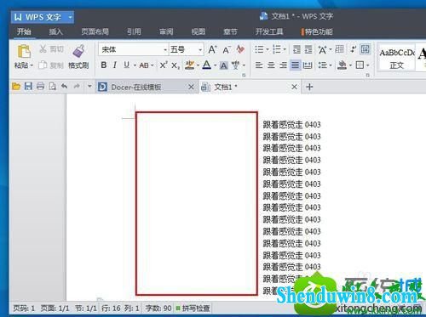Viewport: 426px width, 317px height.
Task: Align text left
Action: [259, 65]
